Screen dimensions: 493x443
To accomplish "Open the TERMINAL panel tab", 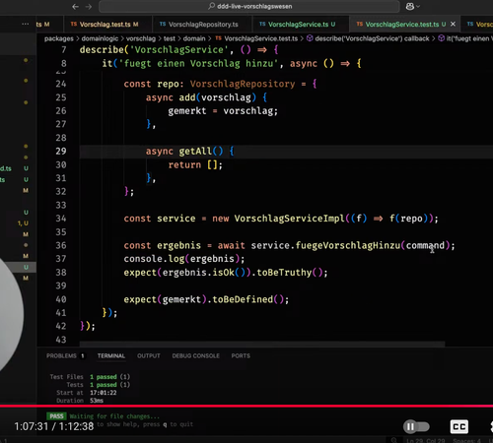I will click(x=111, y=356).
